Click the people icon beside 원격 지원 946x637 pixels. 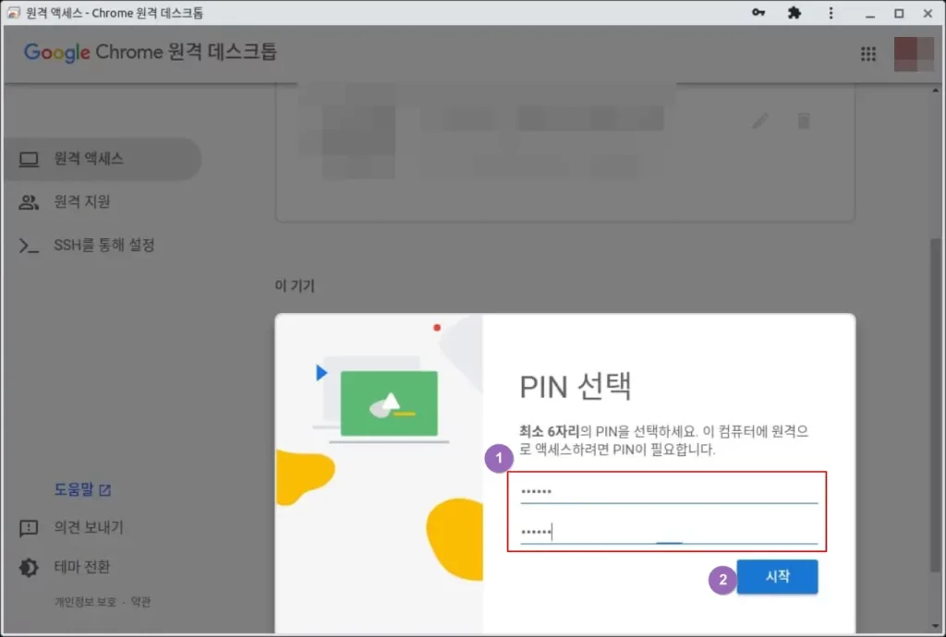(29, 202)
